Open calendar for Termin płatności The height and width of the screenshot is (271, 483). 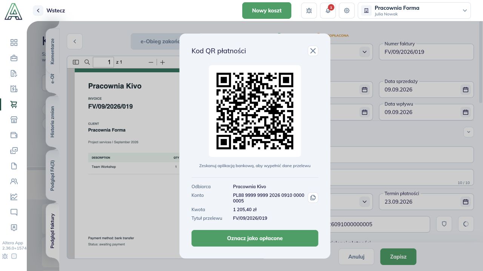[466, 202]
